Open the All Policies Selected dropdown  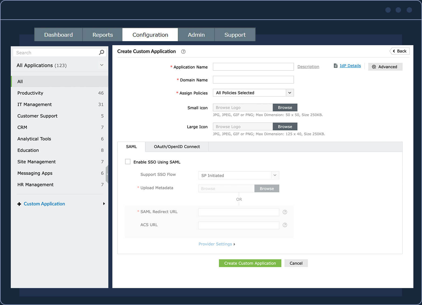(x=289, y=93)
